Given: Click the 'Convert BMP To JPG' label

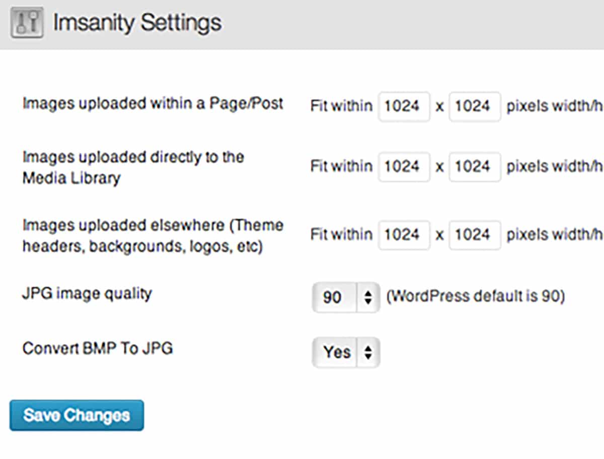Looking at the screenshot, I should click(x=98, y=348).
